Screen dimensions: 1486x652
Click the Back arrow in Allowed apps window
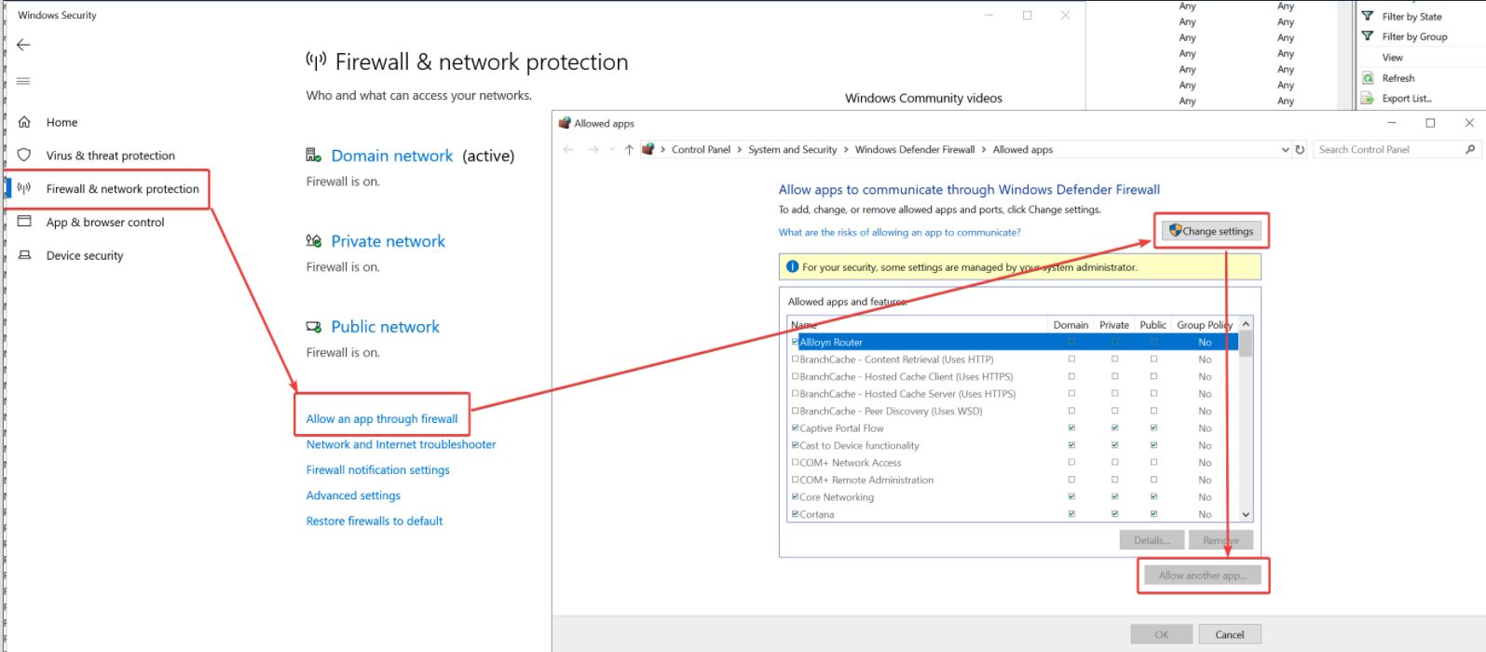click(x=568, y=149)
